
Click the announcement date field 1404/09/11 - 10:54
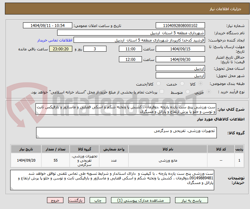[x=48, y=25]
